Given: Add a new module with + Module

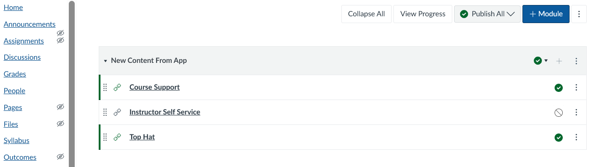Looking at the screenshot, I should [x=546, y=14].
